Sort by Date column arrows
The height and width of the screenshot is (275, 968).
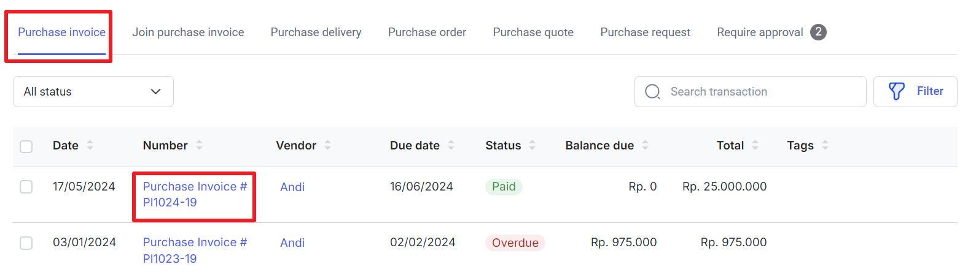(90, 145)
